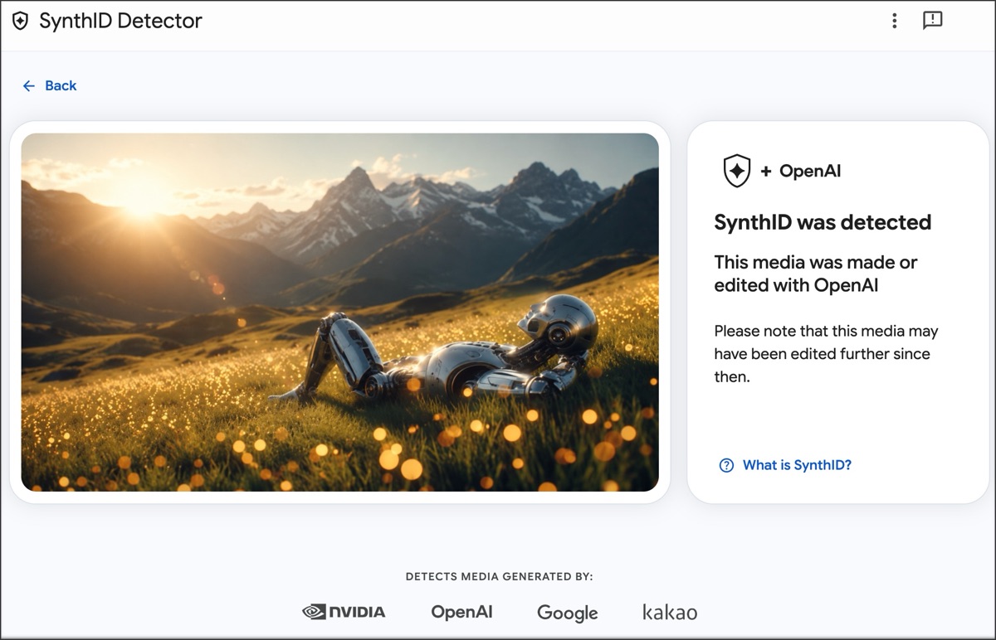Click the question mark help icon
The width and height of the screenshot is (996, 640).
pos(726,465)
